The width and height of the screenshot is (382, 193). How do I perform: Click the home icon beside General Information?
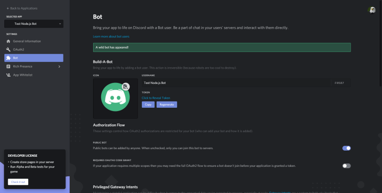(x=8, y=41)
